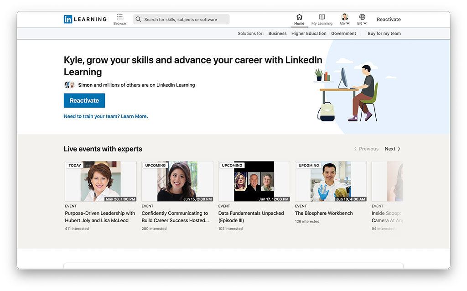467x291 pixels.
Task: Open Data Fundamentals Unpacked (Episode III) title
Action: [x=251, y=217]
